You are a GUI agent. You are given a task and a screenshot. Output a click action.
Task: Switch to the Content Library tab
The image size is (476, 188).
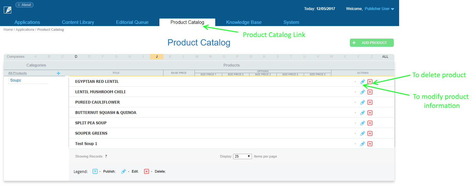click(x=78, y=22)
